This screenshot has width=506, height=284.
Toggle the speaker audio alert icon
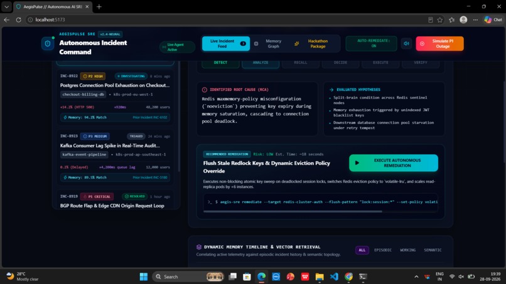tap(406, 43)
